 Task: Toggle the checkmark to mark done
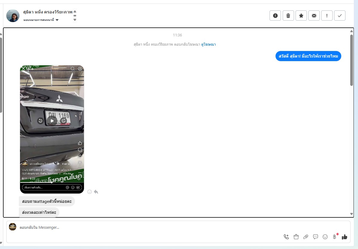(339, 16)
